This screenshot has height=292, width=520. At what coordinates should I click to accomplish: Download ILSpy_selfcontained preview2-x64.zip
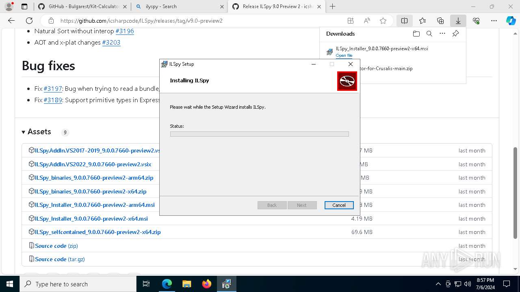(x=98, y=232)
